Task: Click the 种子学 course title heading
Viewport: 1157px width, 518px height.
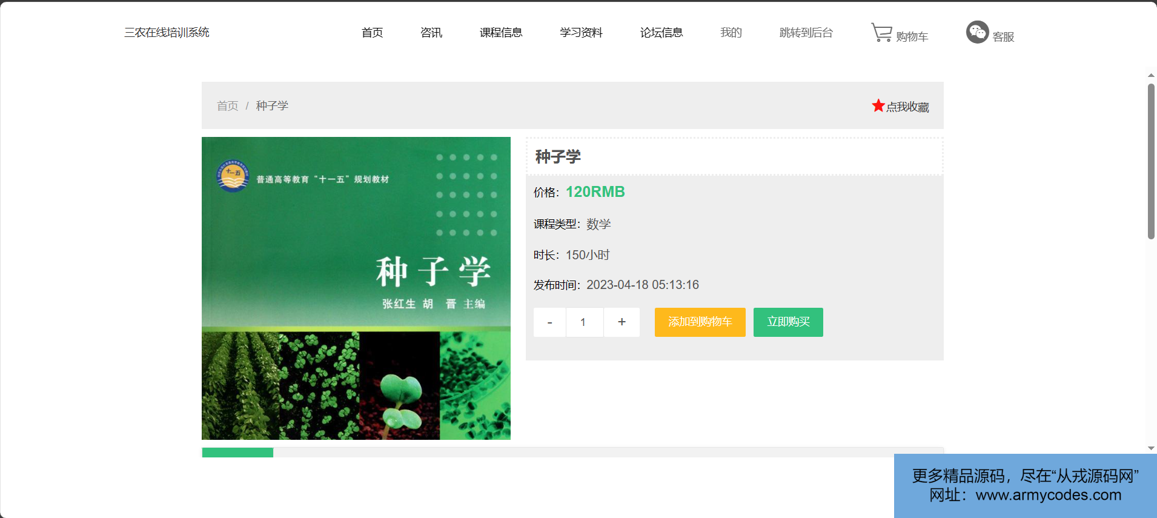Action: click(558, 157)
